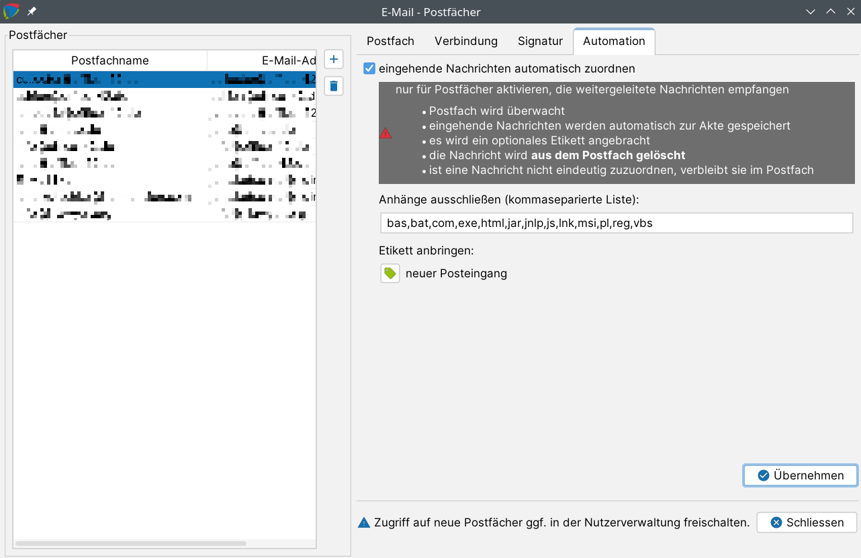Uncheck eingehende Nachrichten automatisch zuordnen
The width and height of the screenshot is (861, 558).
[x=369, y=68]
